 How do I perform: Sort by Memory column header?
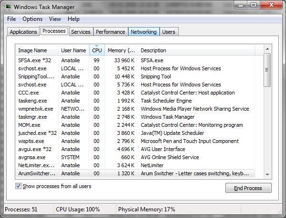[x=121, y=50]
